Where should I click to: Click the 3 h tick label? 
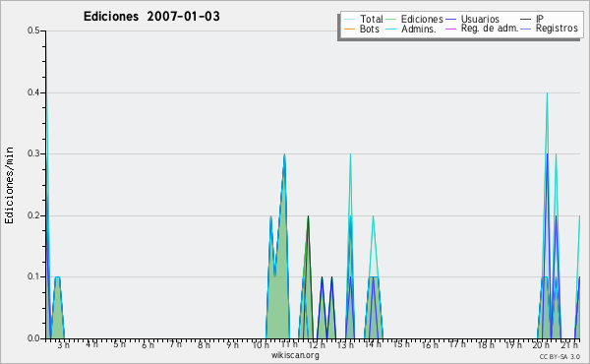(63, 344)
